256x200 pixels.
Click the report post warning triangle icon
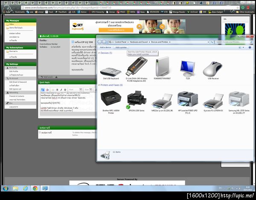pos(56,77)
